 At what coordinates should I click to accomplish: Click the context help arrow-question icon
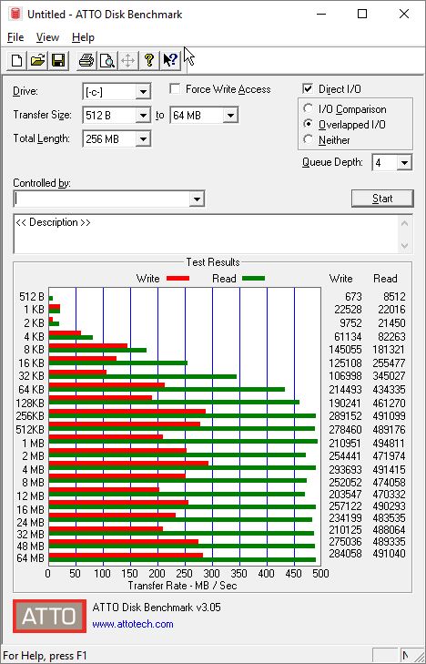[170, 60]
